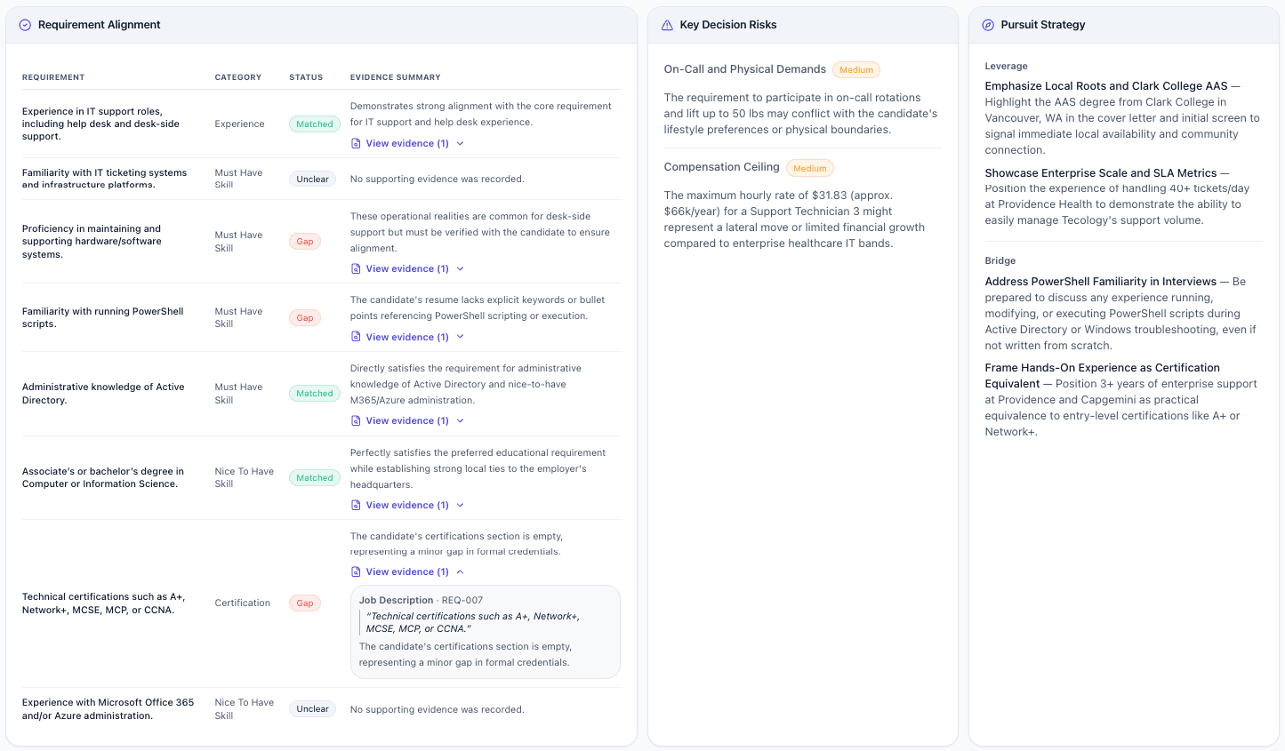Click the Key Decision Risks warning triangle icon
Image resolution: width=1285 pixels, height=751 pixels.
667,25
